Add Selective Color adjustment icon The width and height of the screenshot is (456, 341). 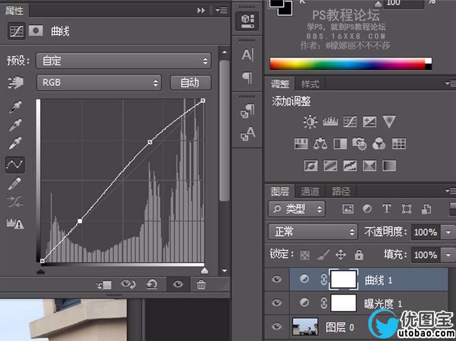tap(370, 166)
